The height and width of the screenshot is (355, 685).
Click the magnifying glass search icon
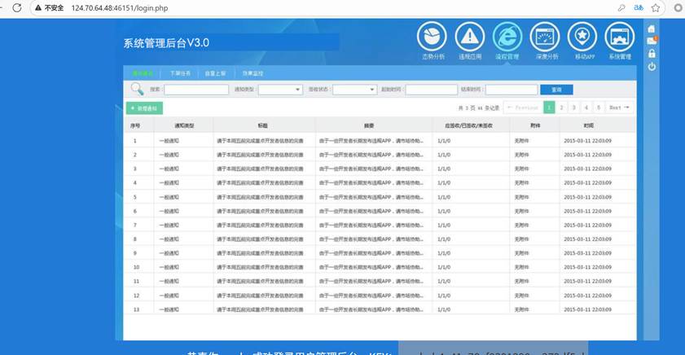(137, 89)
